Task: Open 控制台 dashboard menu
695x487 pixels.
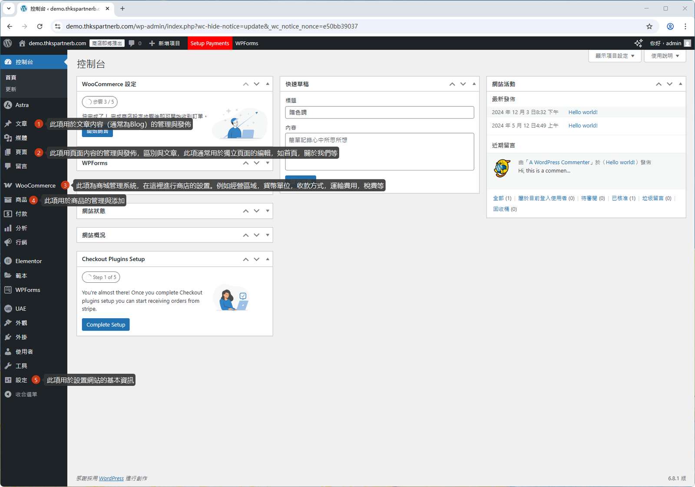Action: pyautogui.click(x=34, y=62)
